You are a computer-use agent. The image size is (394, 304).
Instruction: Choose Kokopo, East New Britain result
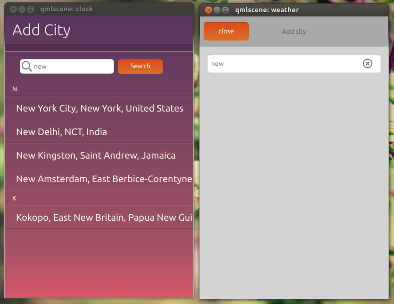click(104, 217)
